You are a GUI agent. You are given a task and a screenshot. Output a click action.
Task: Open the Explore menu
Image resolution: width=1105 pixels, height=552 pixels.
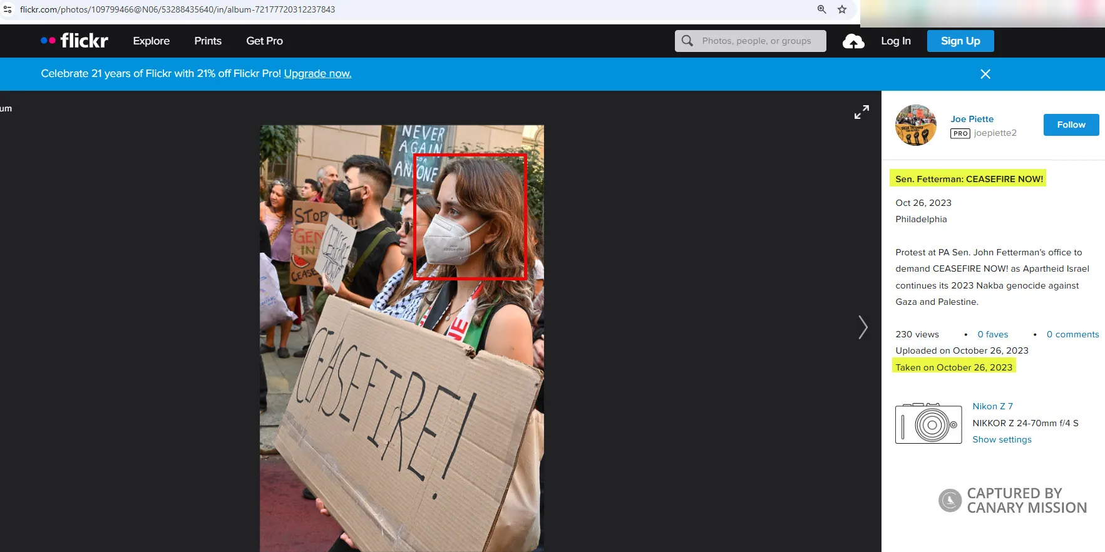(x=151, y=41)
